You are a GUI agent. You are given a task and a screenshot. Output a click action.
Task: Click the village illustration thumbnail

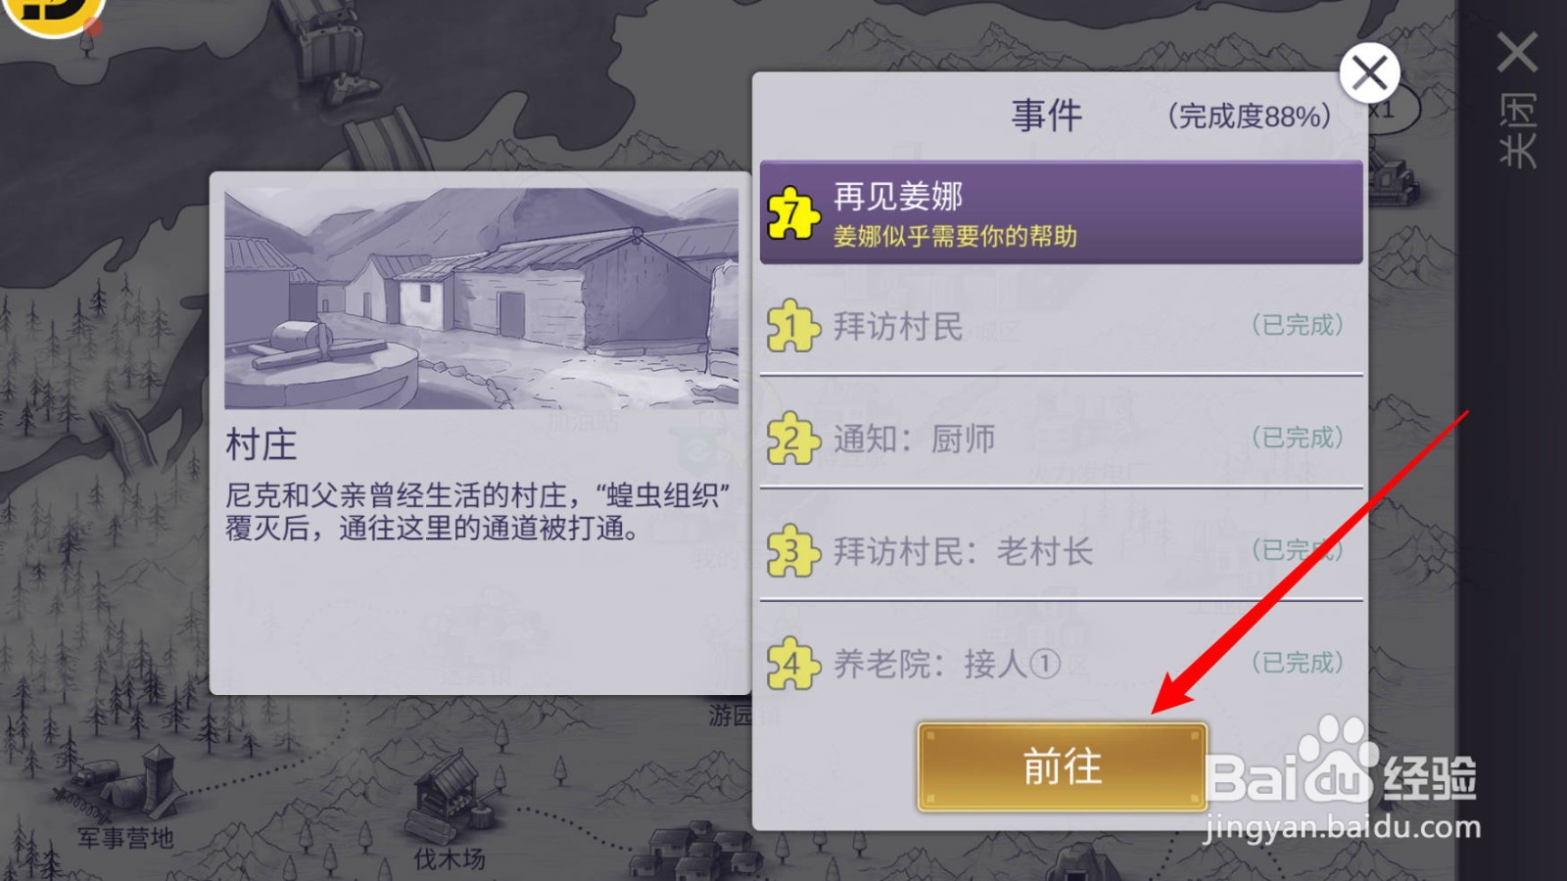pos(481,299)
